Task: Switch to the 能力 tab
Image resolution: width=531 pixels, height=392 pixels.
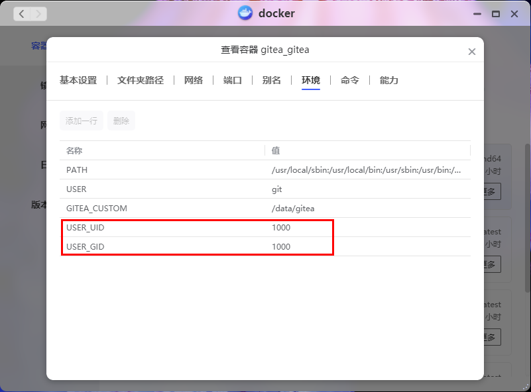Action: 388,80
